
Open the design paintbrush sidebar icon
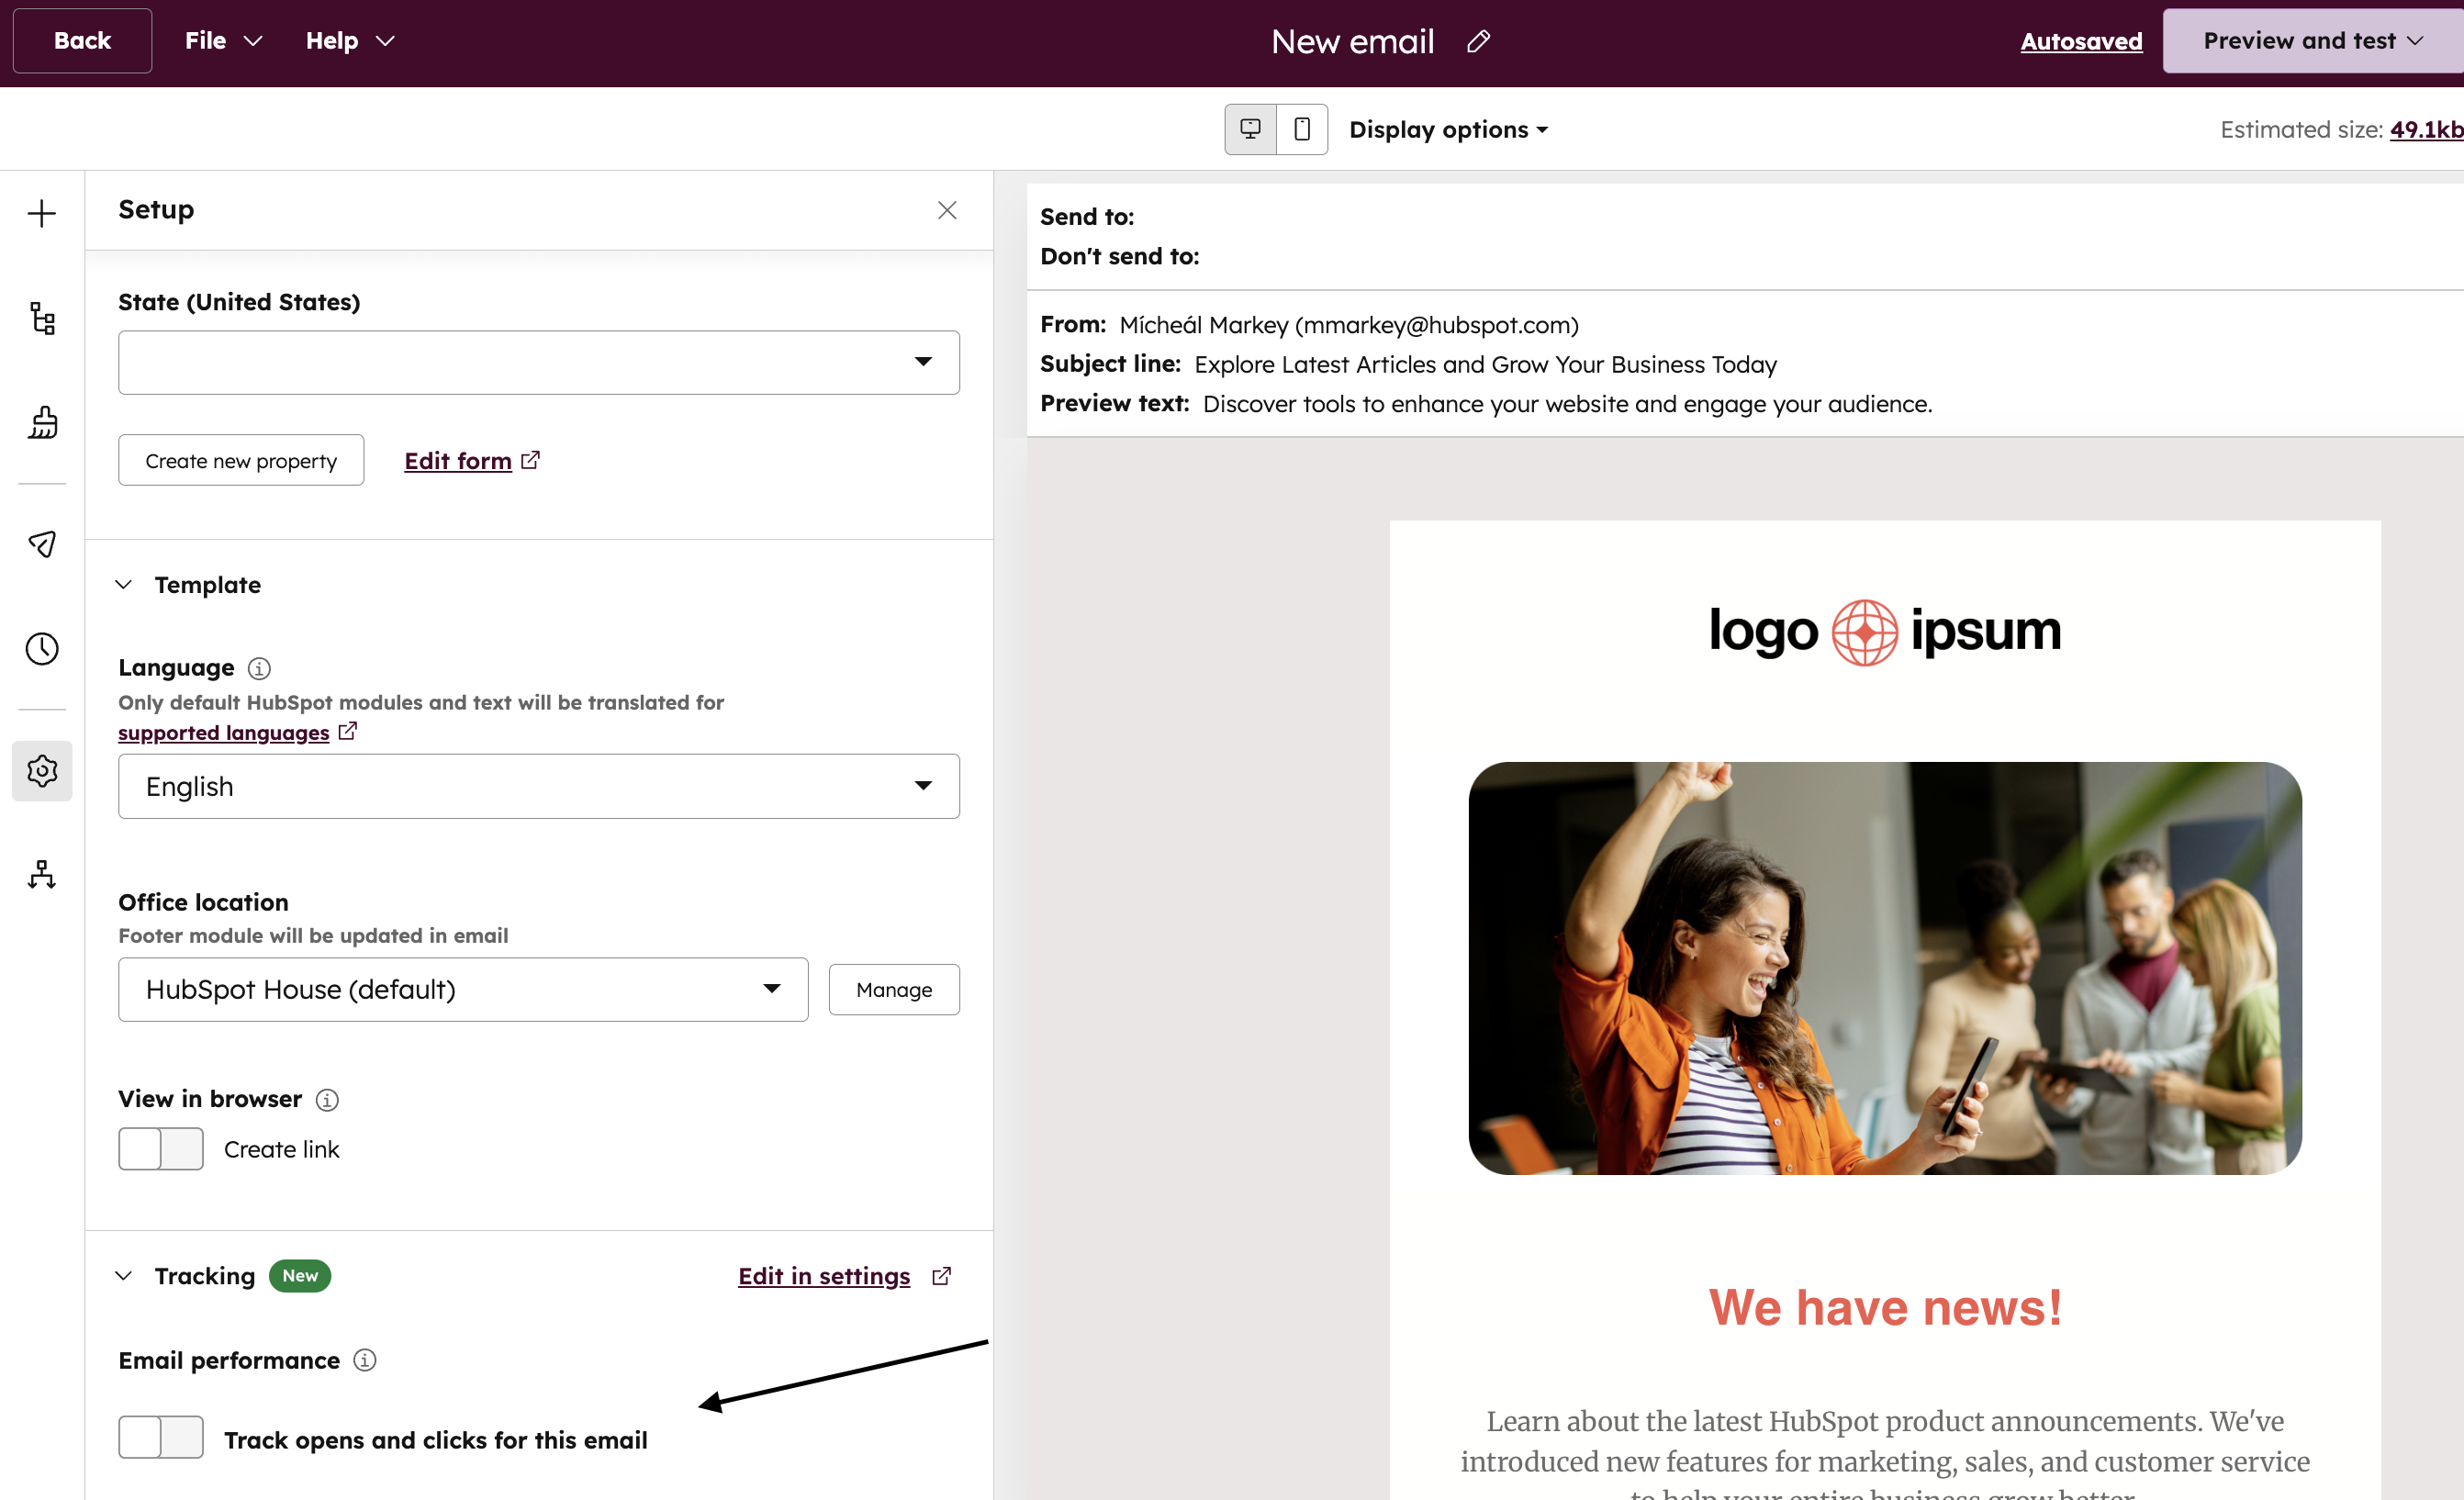point(42,422)
